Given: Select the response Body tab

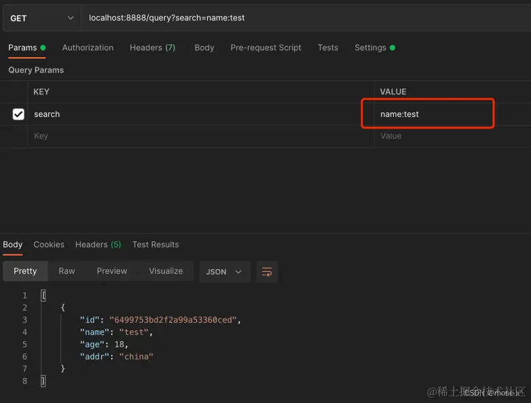Looking at the screenshot, I should 12,245.
